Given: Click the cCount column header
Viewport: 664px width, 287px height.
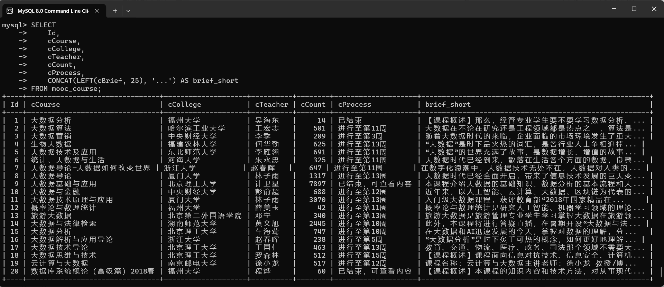Looking at the screenshot, I should coord(313,104).
